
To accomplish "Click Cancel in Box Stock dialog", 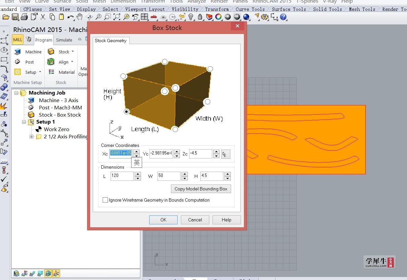I will (x=195, y=220).
